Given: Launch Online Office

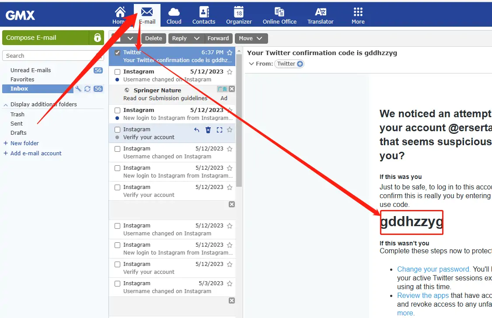Looking at the screenshot, I should point(279,15).
